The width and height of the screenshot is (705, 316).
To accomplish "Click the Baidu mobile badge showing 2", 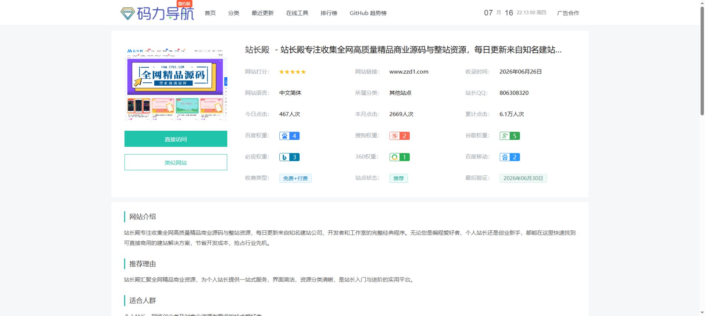I will (x=510, y=157).
